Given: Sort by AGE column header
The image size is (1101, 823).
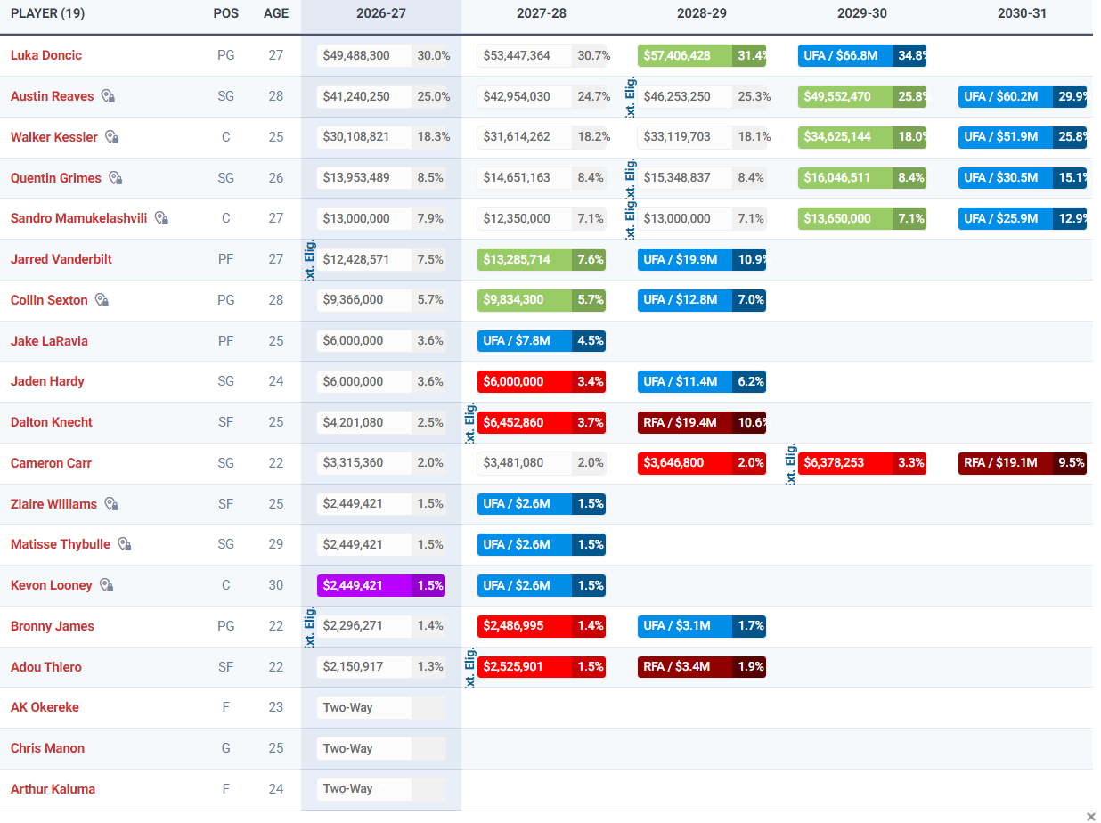Looking at the screenshot, I should (276, 14).
